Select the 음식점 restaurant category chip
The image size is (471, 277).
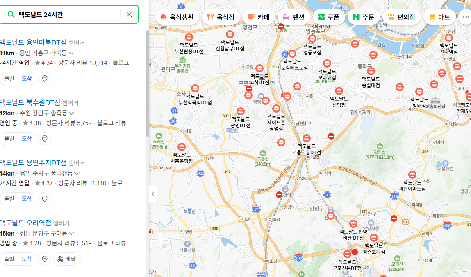pos(221,17)
